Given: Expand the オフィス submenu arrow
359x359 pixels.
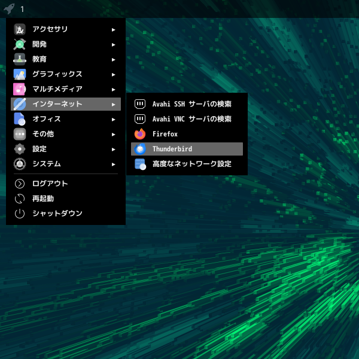Looking at the screenshot, I should [x=113, y=119].
